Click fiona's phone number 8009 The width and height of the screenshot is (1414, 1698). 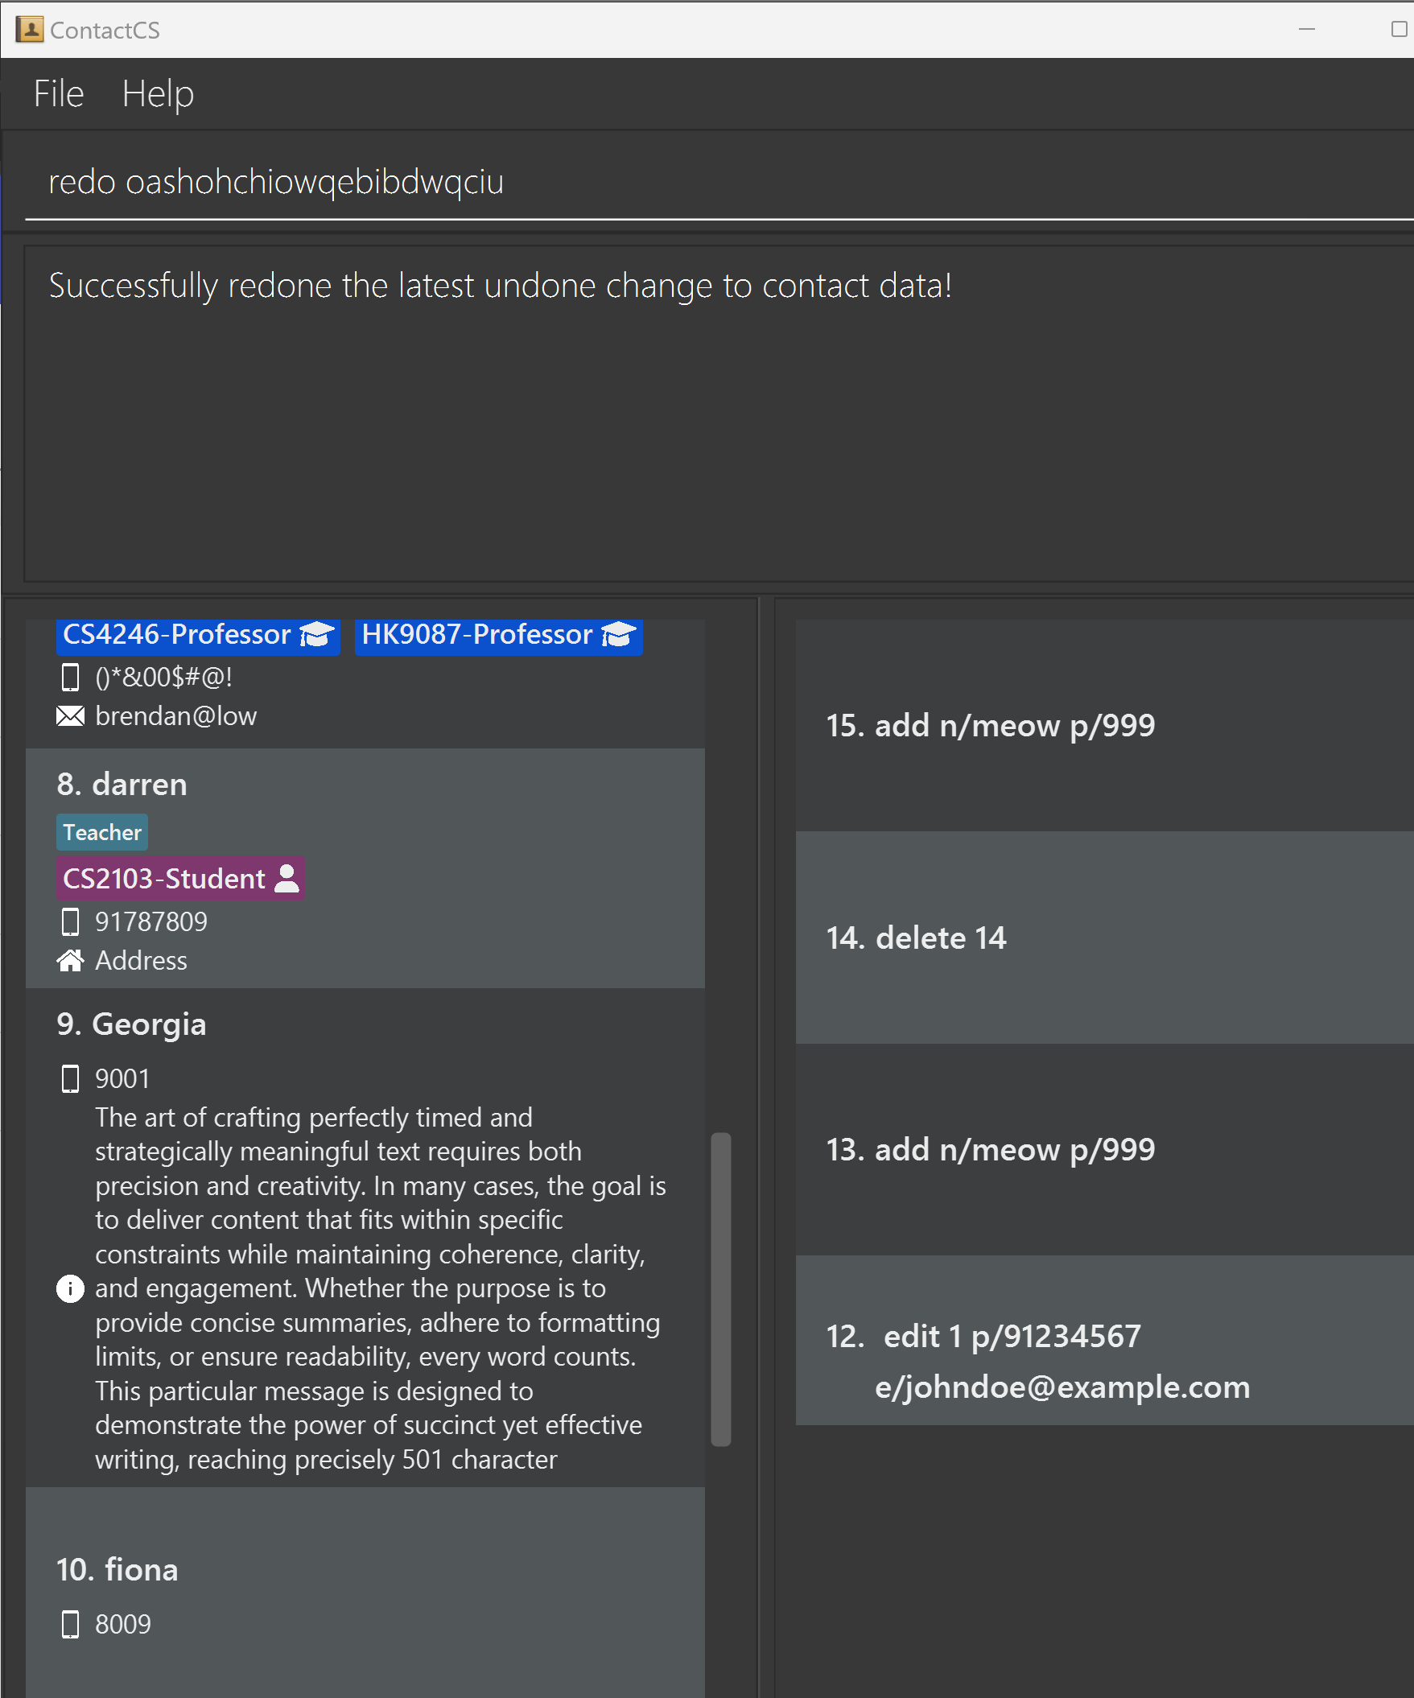coord(123,1624)
